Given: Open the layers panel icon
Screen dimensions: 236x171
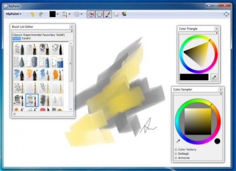Looking at the screenshot, I should (116, 14).
